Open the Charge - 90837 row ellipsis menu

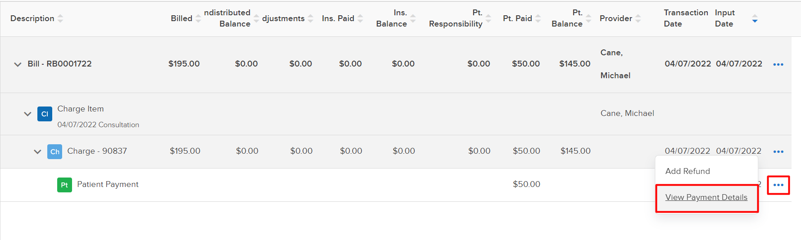point(778,151)
